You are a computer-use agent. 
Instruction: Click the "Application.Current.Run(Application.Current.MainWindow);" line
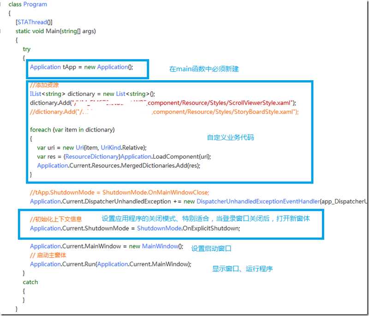tap(111, 264)
